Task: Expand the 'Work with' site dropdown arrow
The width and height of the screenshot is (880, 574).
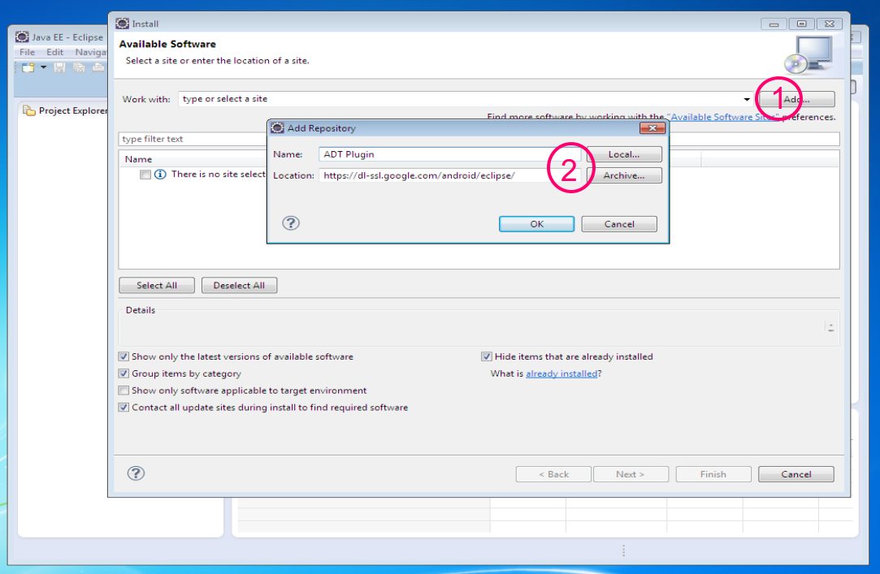Action: (747, 99)
